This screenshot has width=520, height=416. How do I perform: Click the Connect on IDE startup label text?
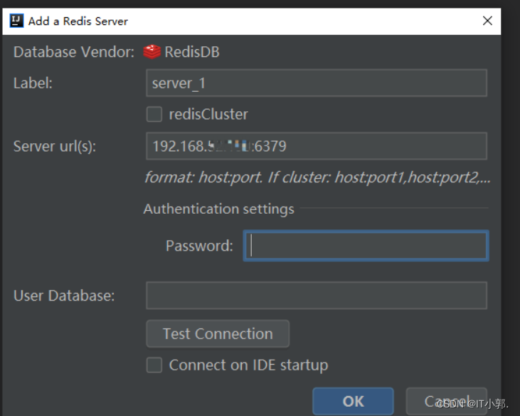248,365
